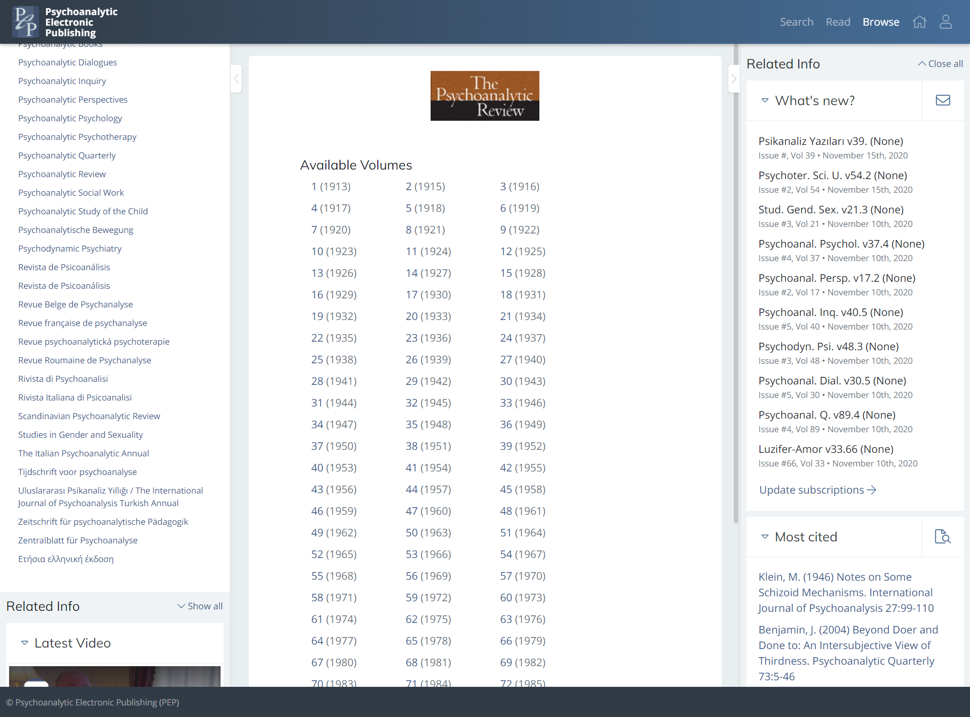Collapse right sidebar with chevron arrow
The image size is (970, 717).
click(x=734, y=79)
